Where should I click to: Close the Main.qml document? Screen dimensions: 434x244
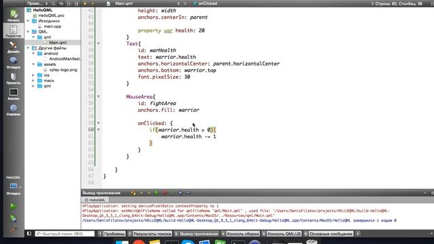[185, 3]
